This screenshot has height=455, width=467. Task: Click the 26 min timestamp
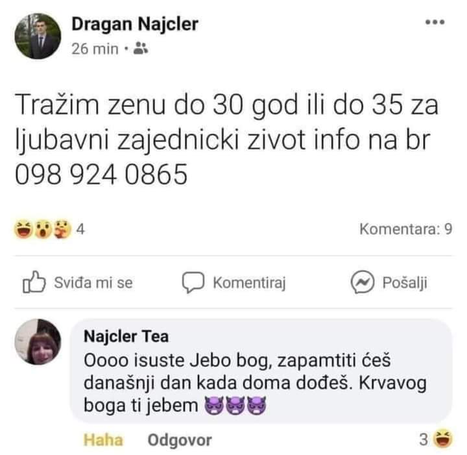tap(95, 49)
